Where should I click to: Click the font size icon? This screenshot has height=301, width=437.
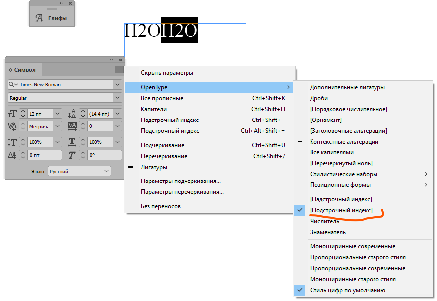tap(12, 114)
